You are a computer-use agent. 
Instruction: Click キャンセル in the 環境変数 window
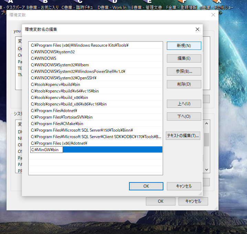tap(193, 201)
